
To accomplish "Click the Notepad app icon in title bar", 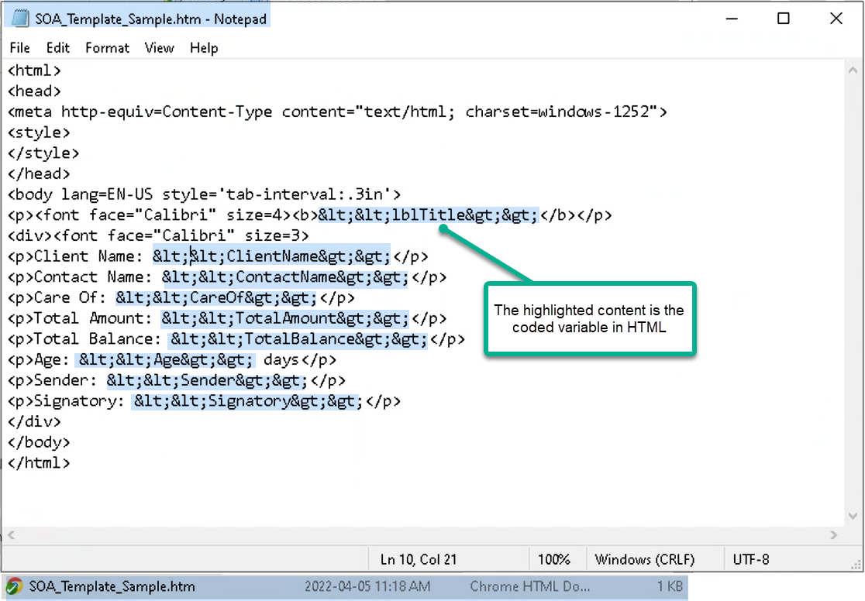I will click(20, 19).
